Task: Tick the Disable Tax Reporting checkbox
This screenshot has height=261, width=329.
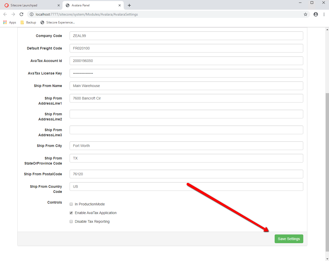Action: point(71,221)
